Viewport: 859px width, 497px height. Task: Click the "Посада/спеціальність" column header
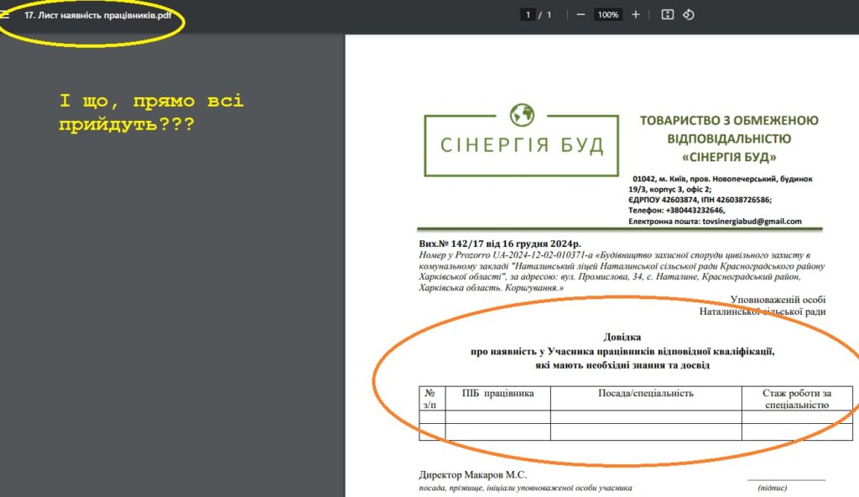click(x=645, y=393)
